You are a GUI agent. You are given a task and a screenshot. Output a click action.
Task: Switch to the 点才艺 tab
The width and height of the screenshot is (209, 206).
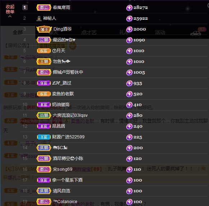pyautogui.click(x=89, y=32)
